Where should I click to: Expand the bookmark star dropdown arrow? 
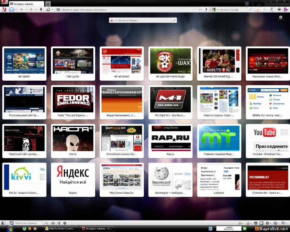264,10
